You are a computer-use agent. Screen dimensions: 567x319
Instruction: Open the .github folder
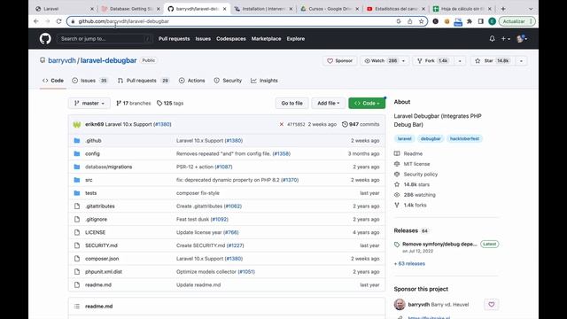pyautogui.click(x=93, y=140)
